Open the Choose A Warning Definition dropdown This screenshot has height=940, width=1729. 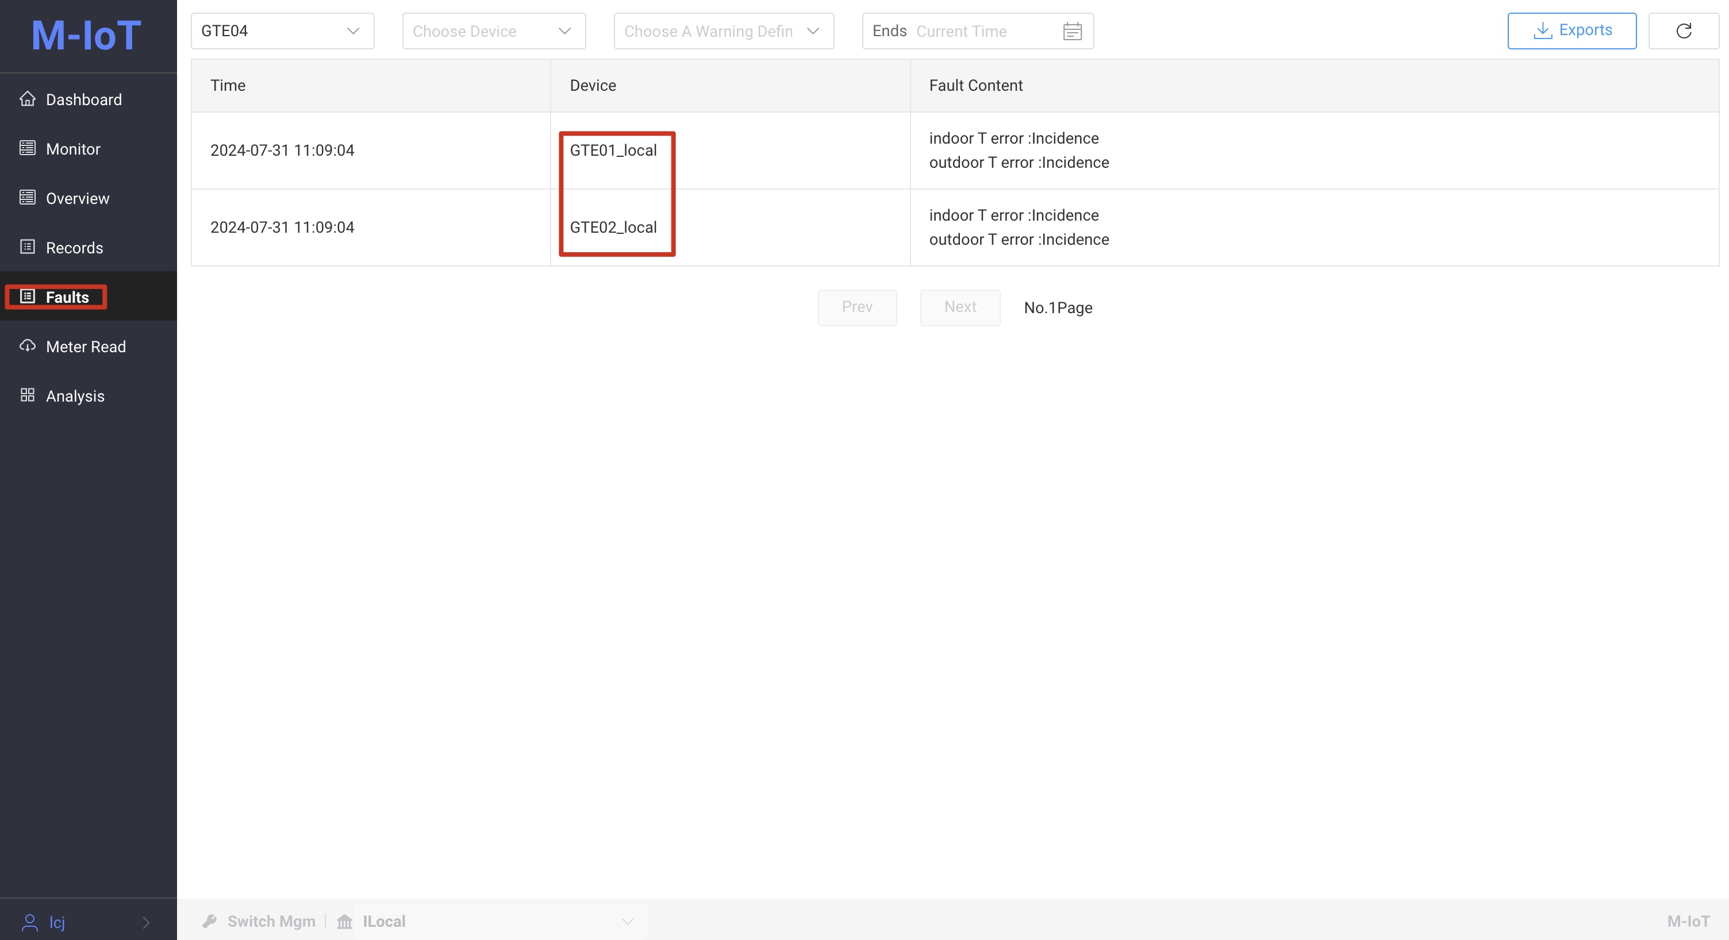724,31
